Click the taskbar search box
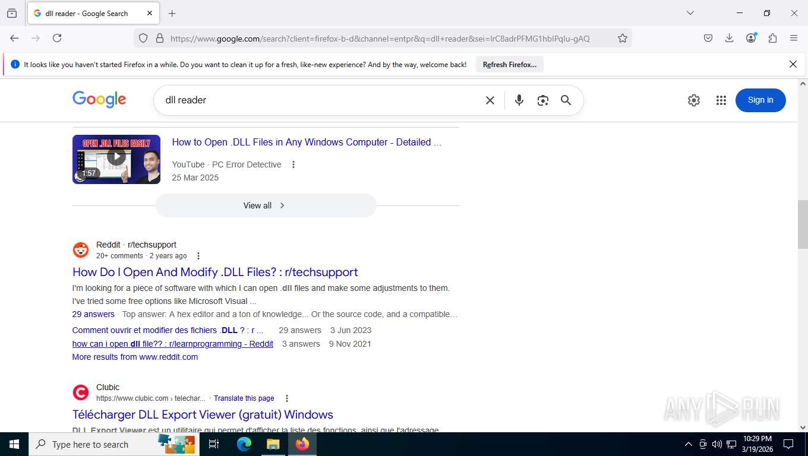This screenshot has width=808, height=456. pyautogui.click(x=113, y=444)
